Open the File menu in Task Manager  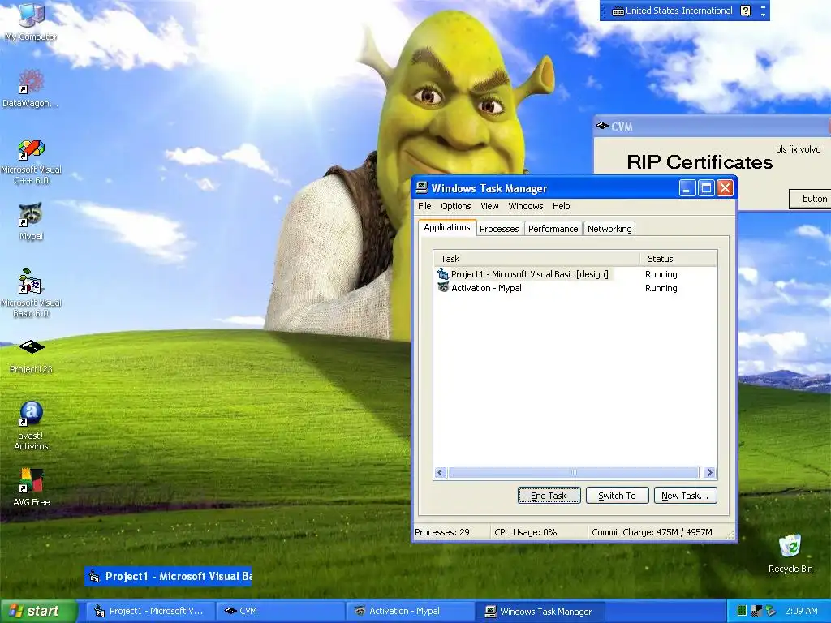[424, 206]
